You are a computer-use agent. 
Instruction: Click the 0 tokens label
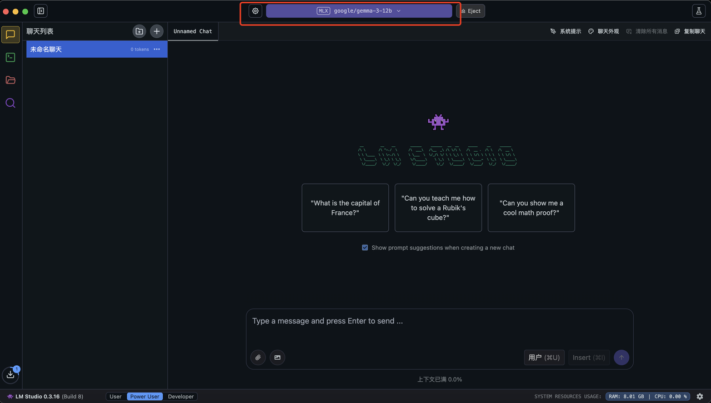pyautogui.click(x=140, y=49)
